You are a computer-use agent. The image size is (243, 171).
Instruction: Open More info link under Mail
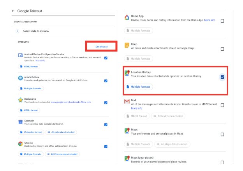point(137,108)
